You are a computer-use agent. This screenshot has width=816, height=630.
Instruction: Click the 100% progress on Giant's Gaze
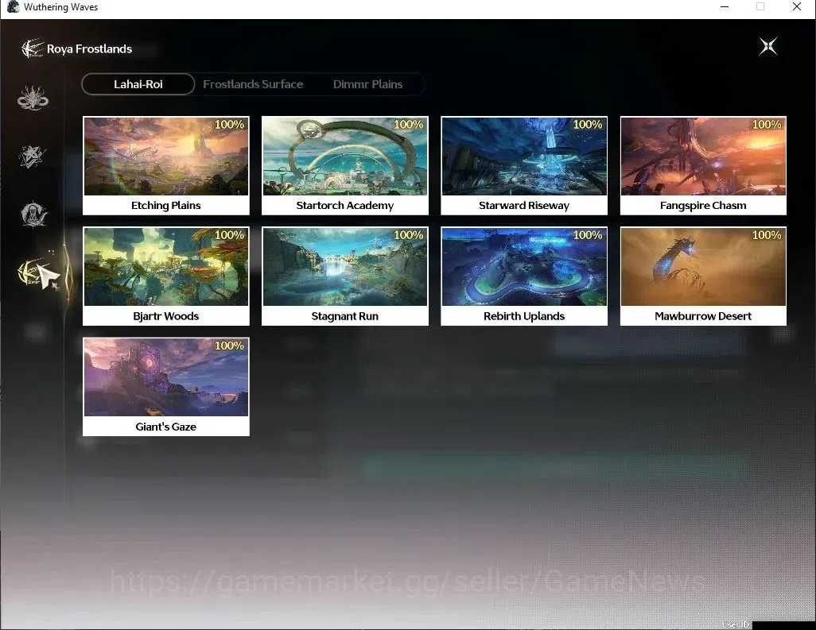point(230,346)
